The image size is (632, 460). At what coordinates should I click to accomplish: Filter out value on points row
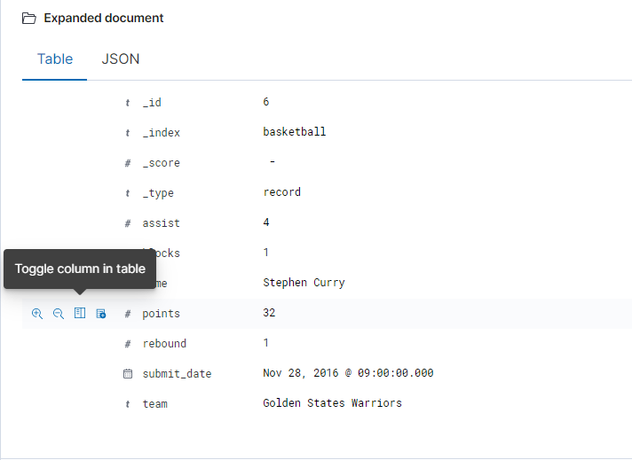(59, 314)
